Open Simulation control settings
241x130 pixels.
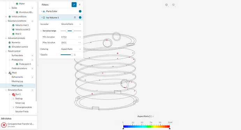(x=20, y=47)
